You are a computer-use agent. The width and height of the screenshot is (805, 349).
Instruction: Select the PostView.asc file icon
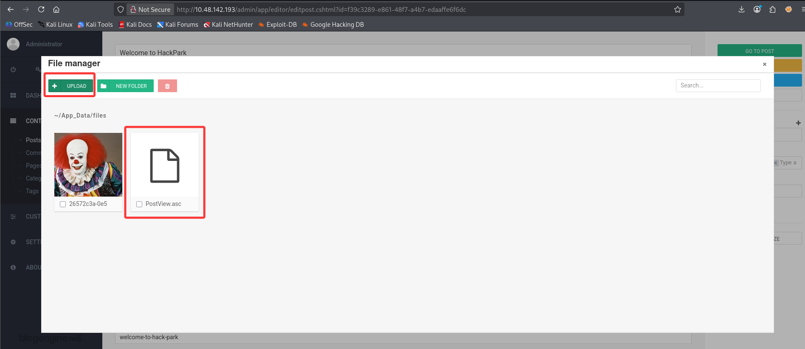pyautogui.click(x=165, y=166)
